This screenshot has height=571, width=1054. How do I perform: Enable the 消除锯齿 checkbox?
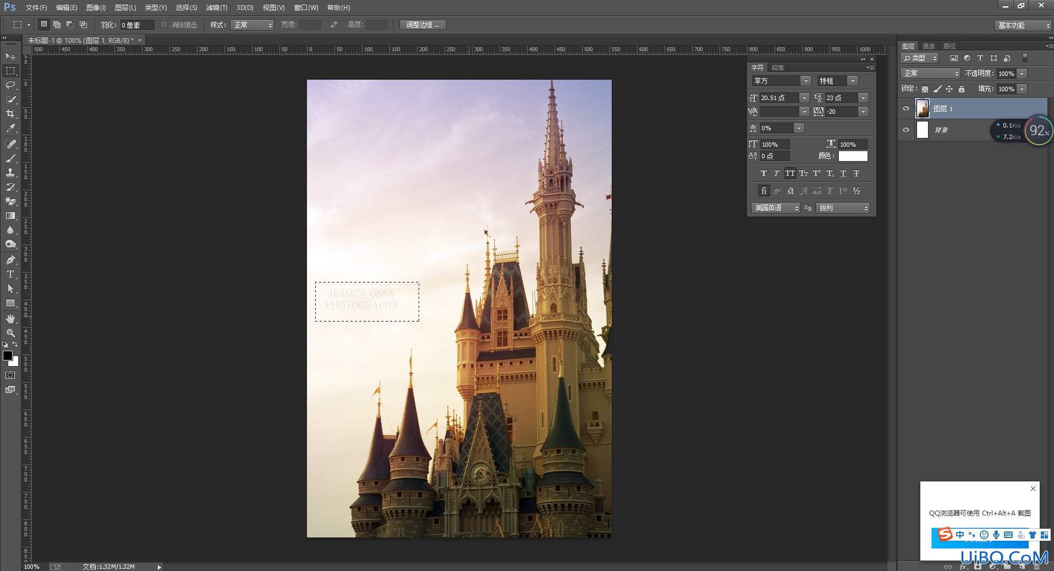pyautogui.click(x=164, y=25)
